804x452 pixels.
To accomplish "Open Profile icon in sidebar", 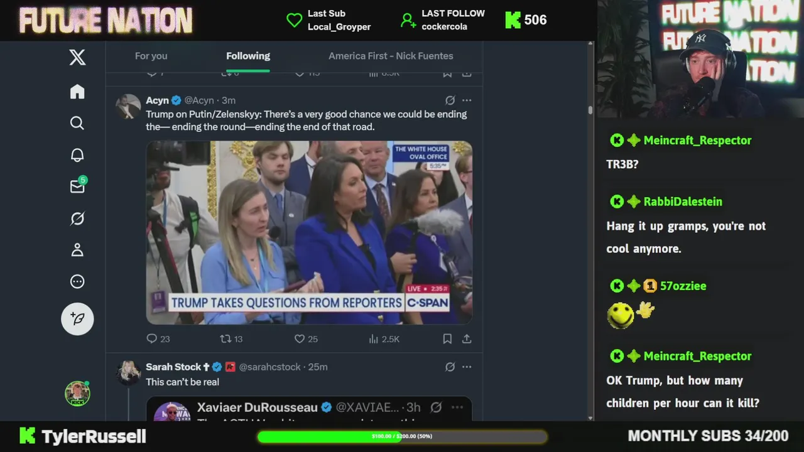I will 77,250.
